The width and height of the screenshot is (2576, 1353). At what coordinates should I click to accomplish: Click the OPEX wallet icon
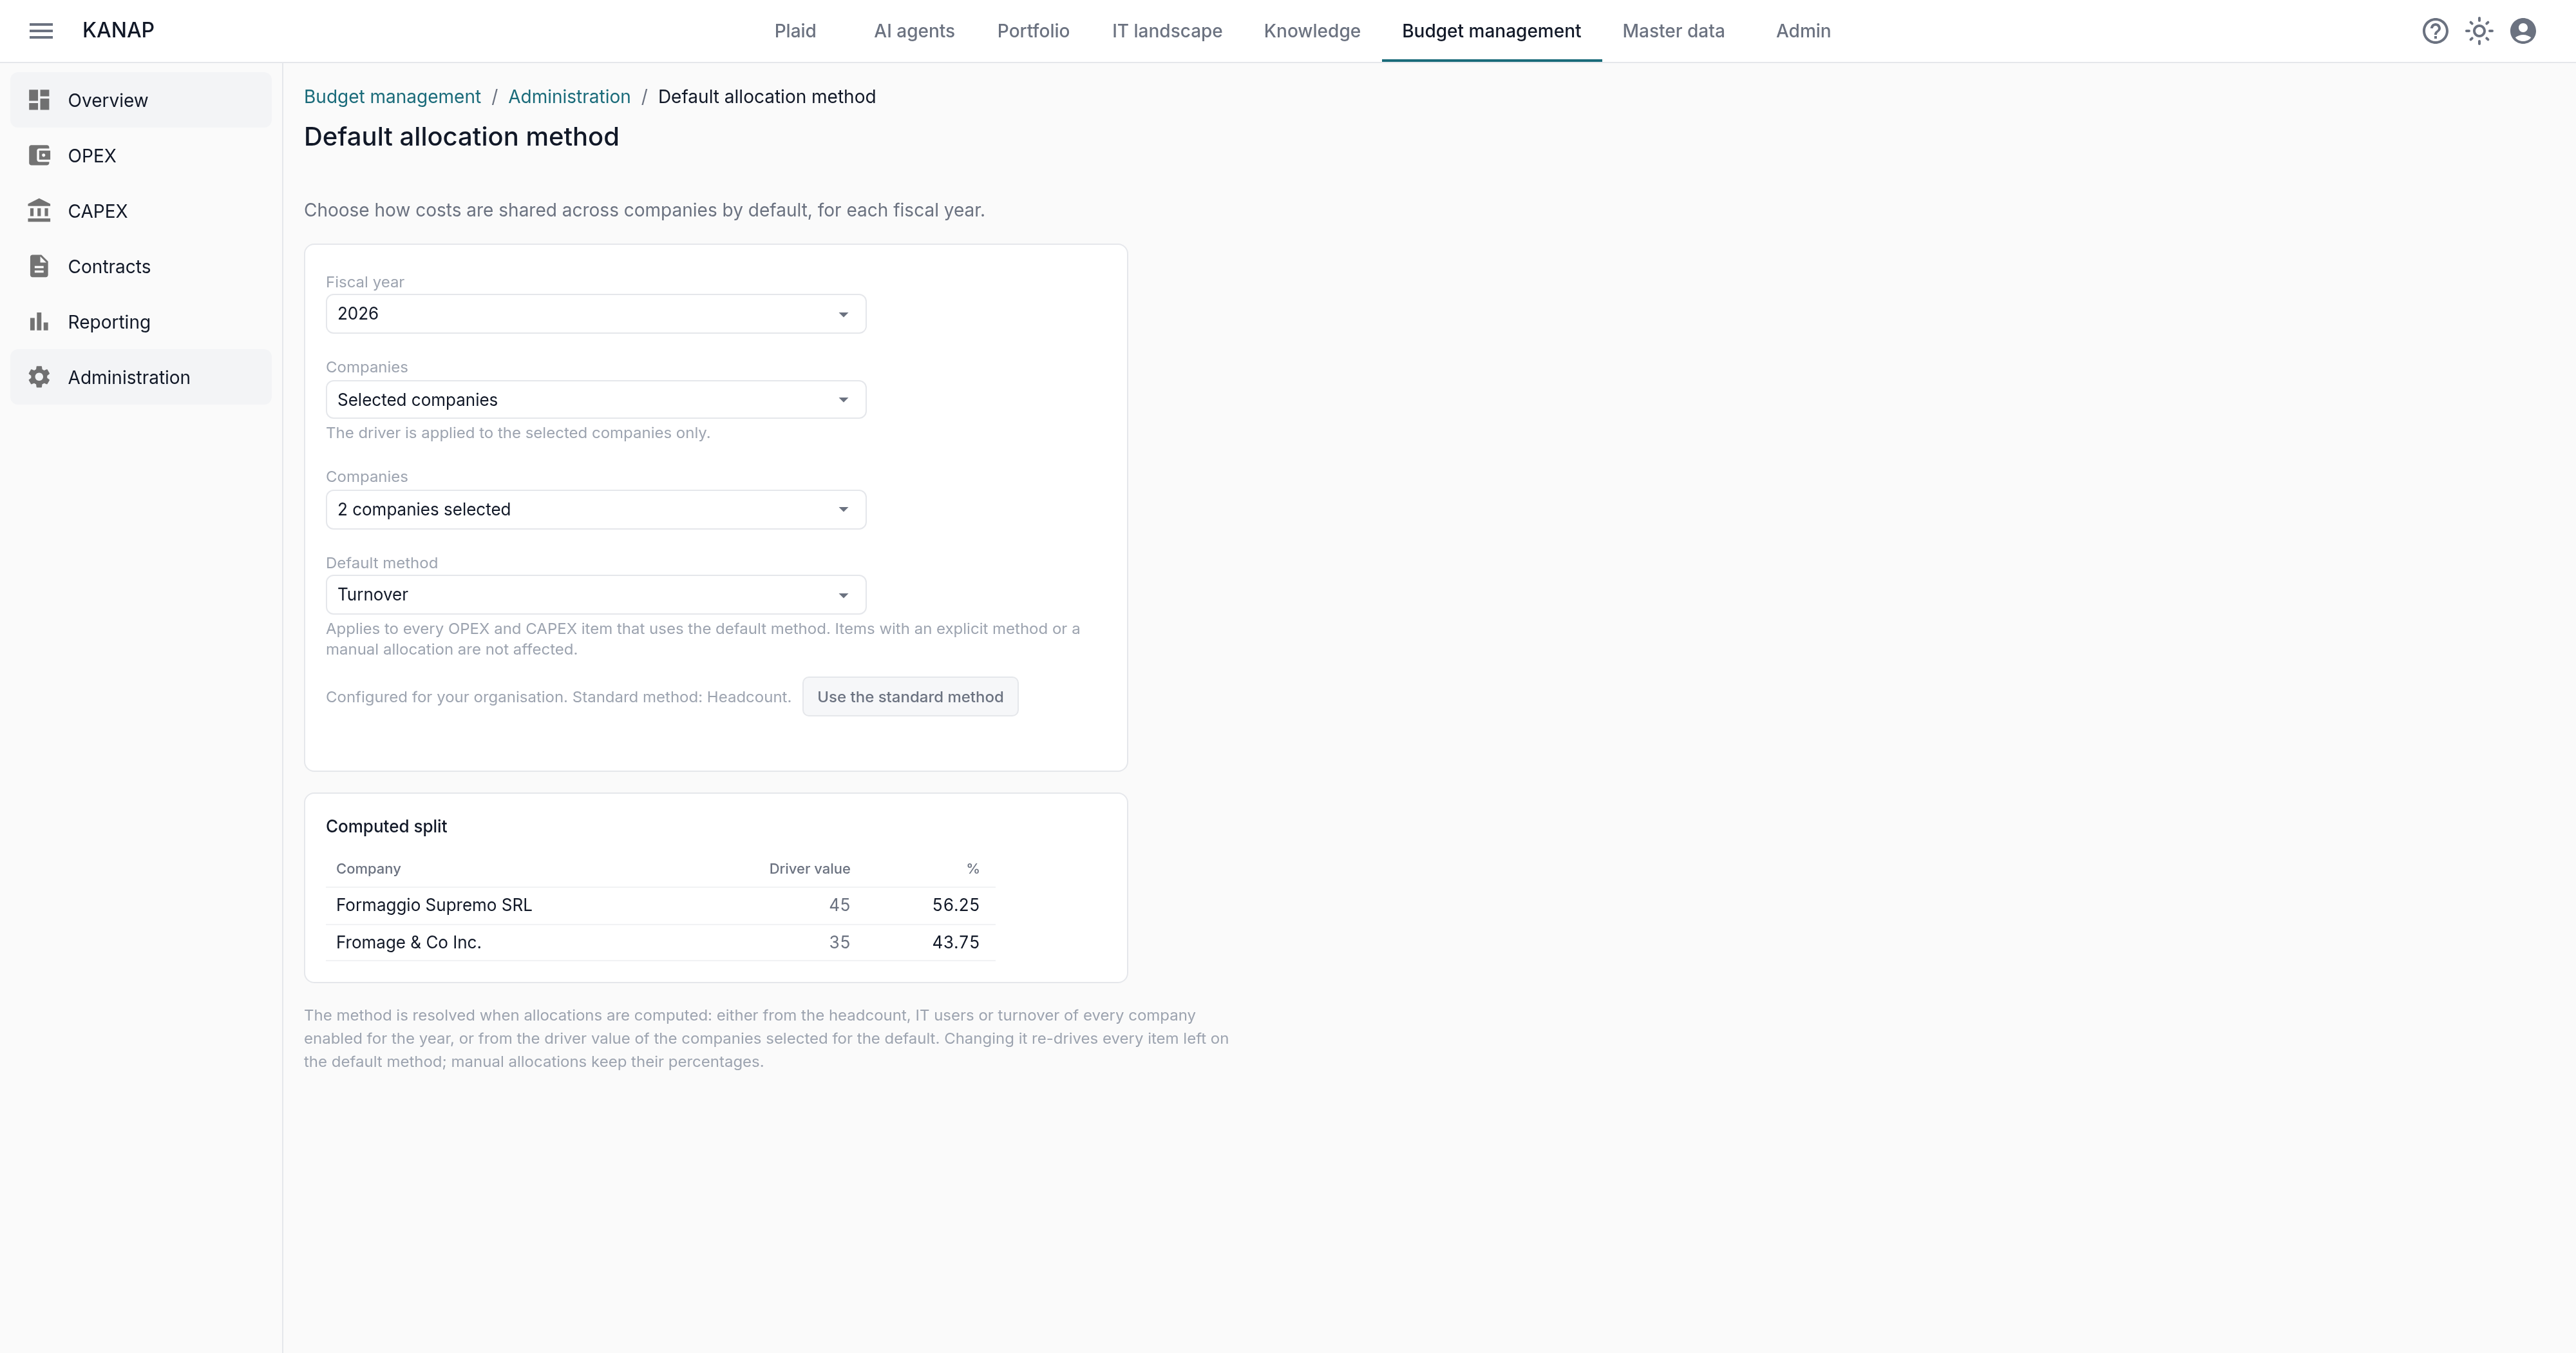(x=39, y=155)
